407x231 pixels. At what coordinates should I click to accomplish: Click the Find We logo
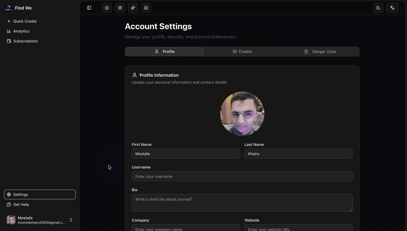(x=9, y=8)
